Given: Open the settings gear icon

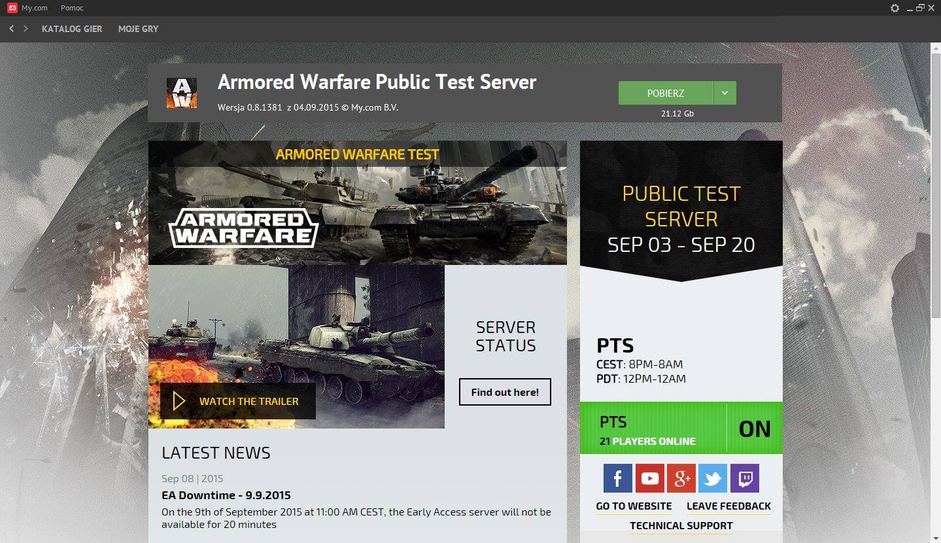Looking at the screenshot, I should point(895,8).
